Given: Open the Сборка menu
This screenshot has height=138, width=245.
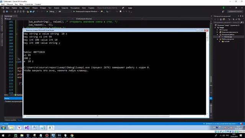Looking at the screenshot, I should [x=35, y=8].
